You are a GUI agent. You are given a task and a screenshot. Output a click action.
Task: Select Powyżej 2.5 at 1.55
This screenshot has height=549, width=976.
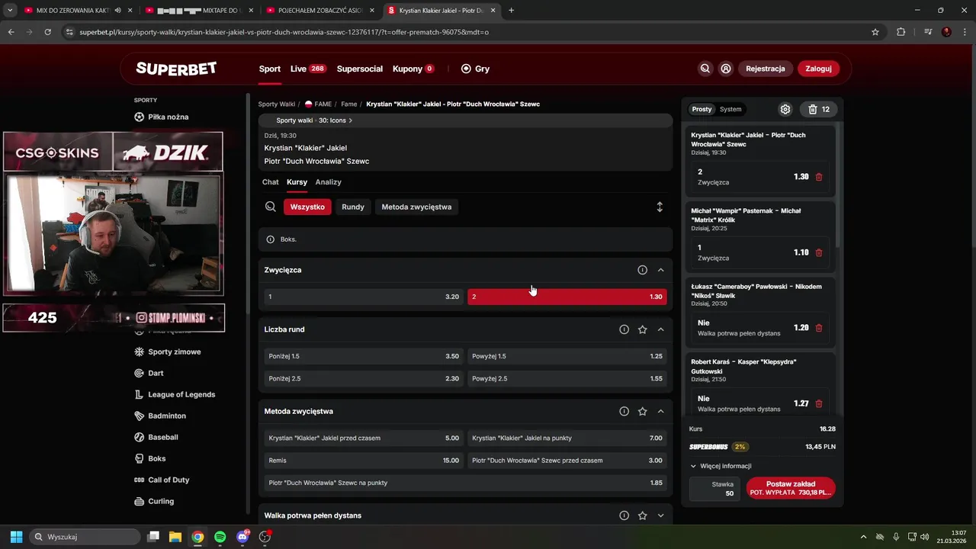point(567,378)
